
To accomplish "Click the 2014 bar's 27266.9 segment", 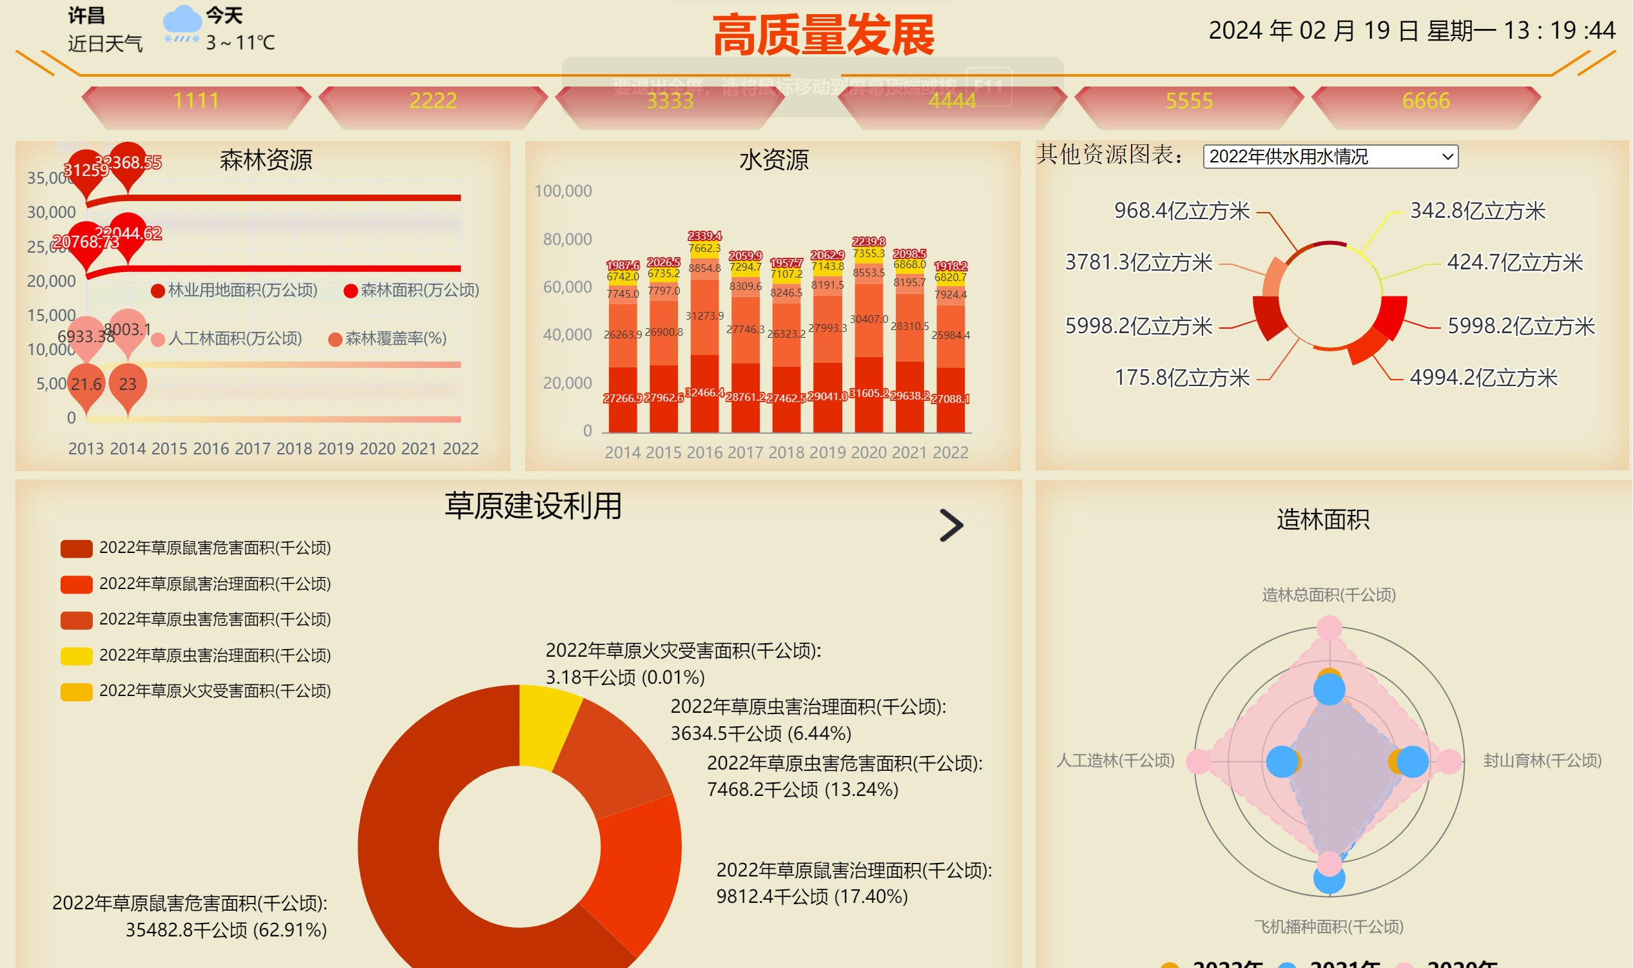I will (x=623, y=400).
